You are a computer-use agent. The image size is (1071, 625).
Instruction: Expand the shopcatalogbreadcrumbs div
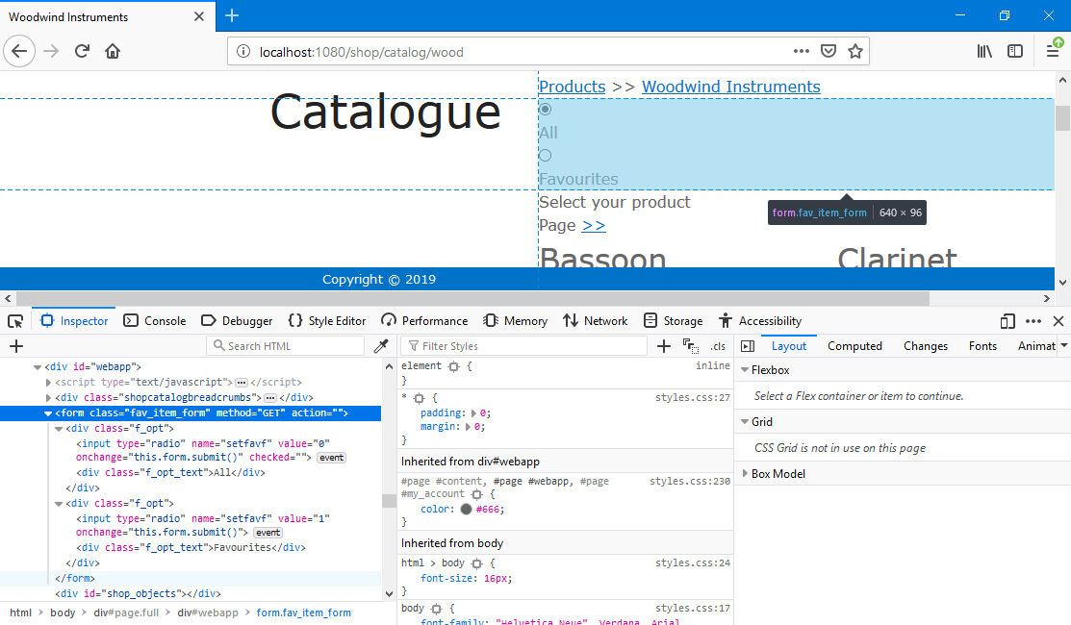[x=48, y=398]
